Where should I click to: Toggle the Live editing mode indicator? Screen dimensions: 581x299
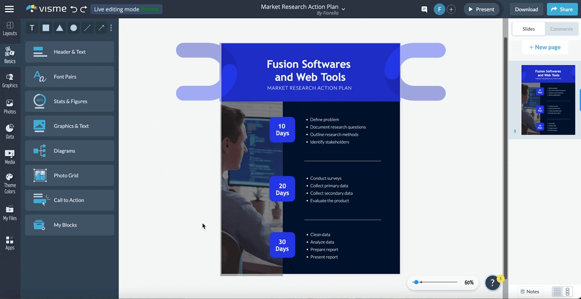126,9
